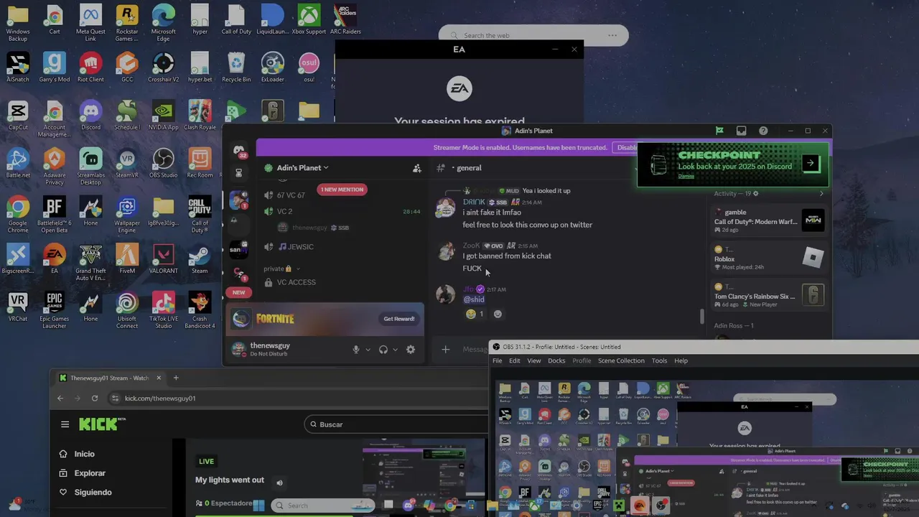The image size is (919, 517).
Task: Click the green flag icon in Discord title bar
Action: pos(719,131)
